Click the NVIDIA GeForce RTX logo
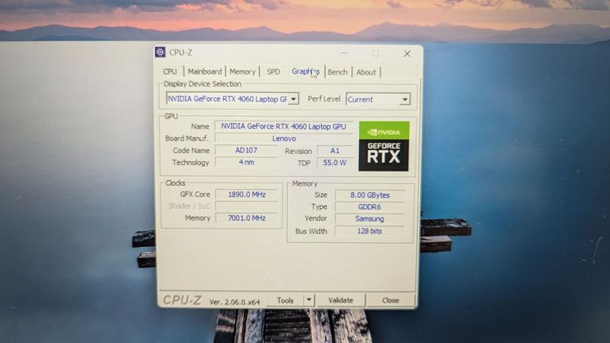 [384, 146]
